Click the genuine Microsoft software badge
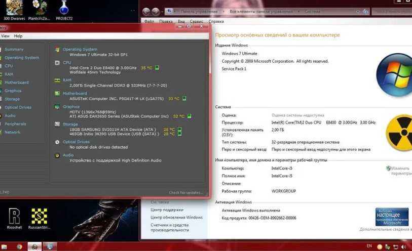The height and width of the screenshot is (251, 412). [392, 217]
